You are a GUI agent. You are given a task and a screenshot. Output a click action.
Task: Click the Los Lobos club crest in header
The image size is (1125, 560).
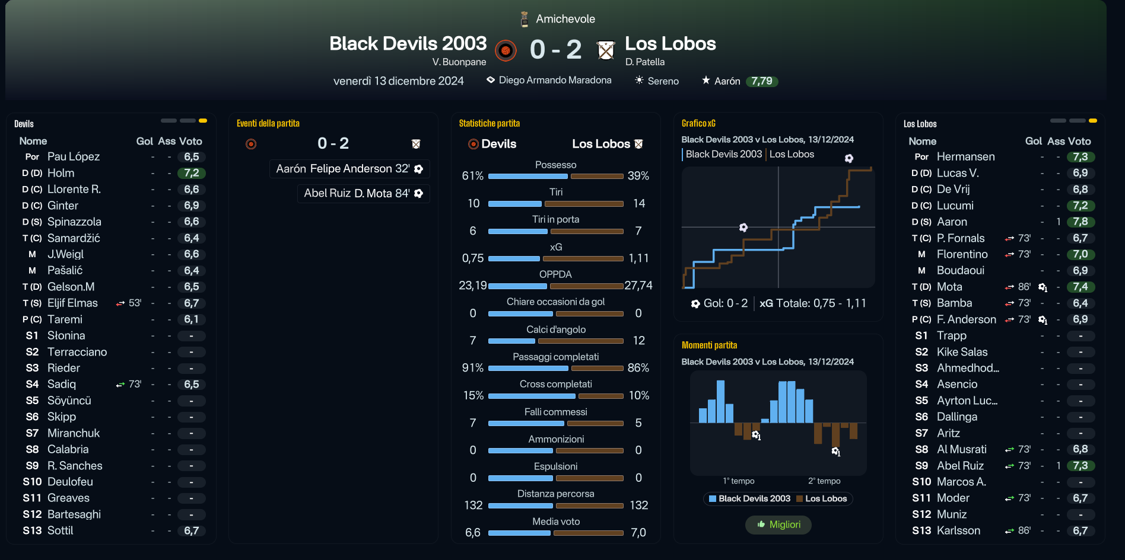point(605,50)
